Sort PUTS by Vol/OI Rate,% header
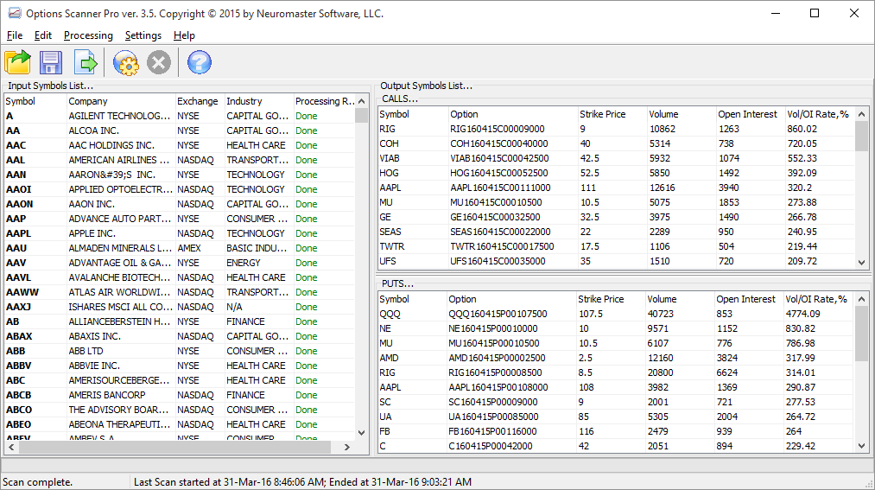Screen dimensions: 875x490 pos(818,299)
